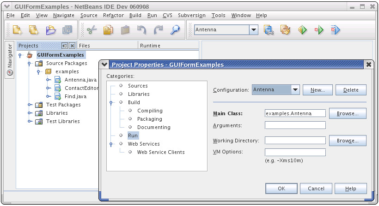This screenshot has width=379, height=206.
Task: Collapse the Source Packages tree node
Action: (29, 64)
